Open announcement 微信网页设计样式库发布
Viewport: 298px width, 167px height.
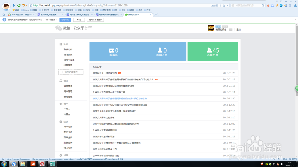click(105, 73)
